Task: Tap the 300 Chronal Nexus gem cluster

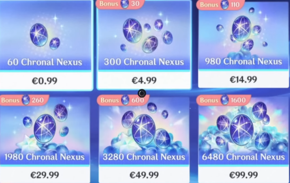Action: coord(147,35)
